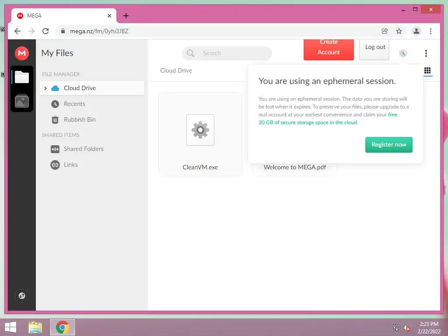The image size is (448, 336).
Task: Click the search magnifier icon
Action: (x=190, y=53)
